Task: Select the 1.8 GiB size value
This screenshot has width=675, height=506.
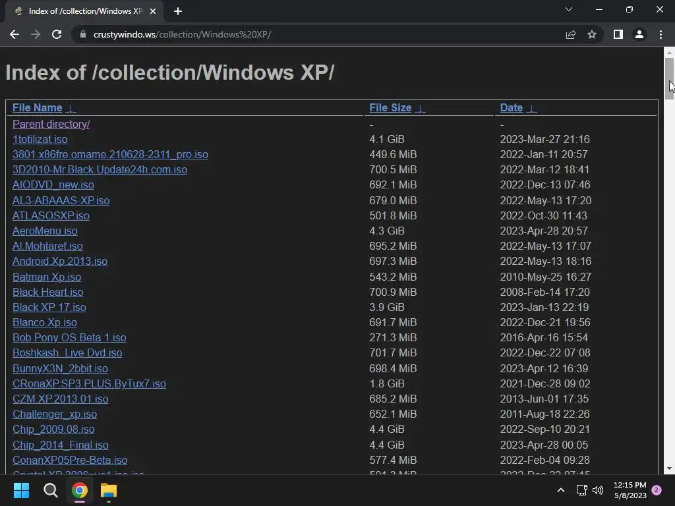Action: 387,383
